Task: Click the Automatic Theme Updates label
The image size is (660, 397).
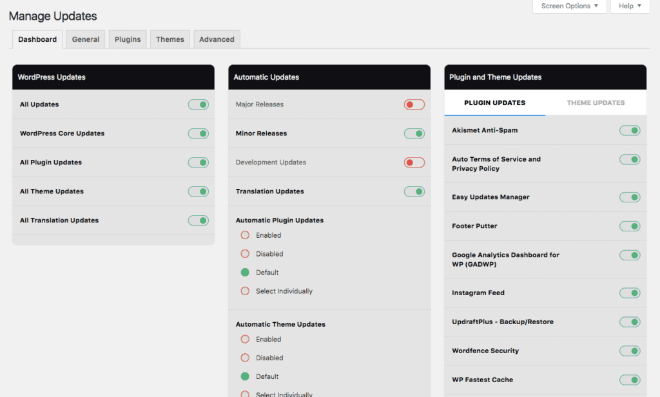Action: [x=280, y=324]
